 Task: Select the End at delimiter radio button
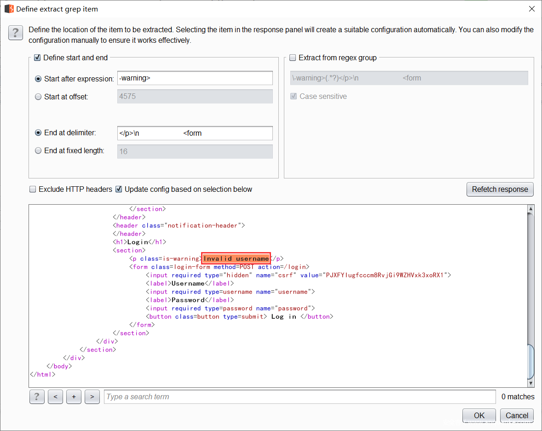click(38, 133)
